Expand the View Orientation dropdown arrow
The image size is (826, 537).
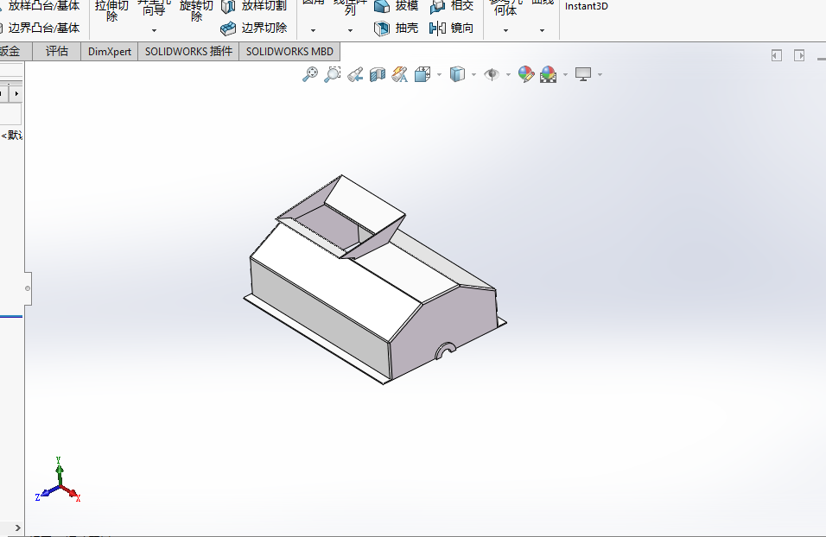point(439,75)
